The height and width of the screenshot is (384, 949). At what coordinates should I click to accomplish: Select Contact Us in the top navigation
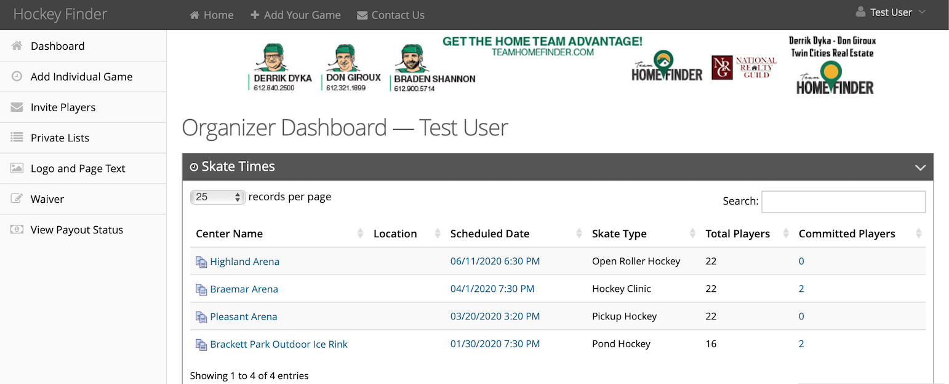[x=391, y=15]
